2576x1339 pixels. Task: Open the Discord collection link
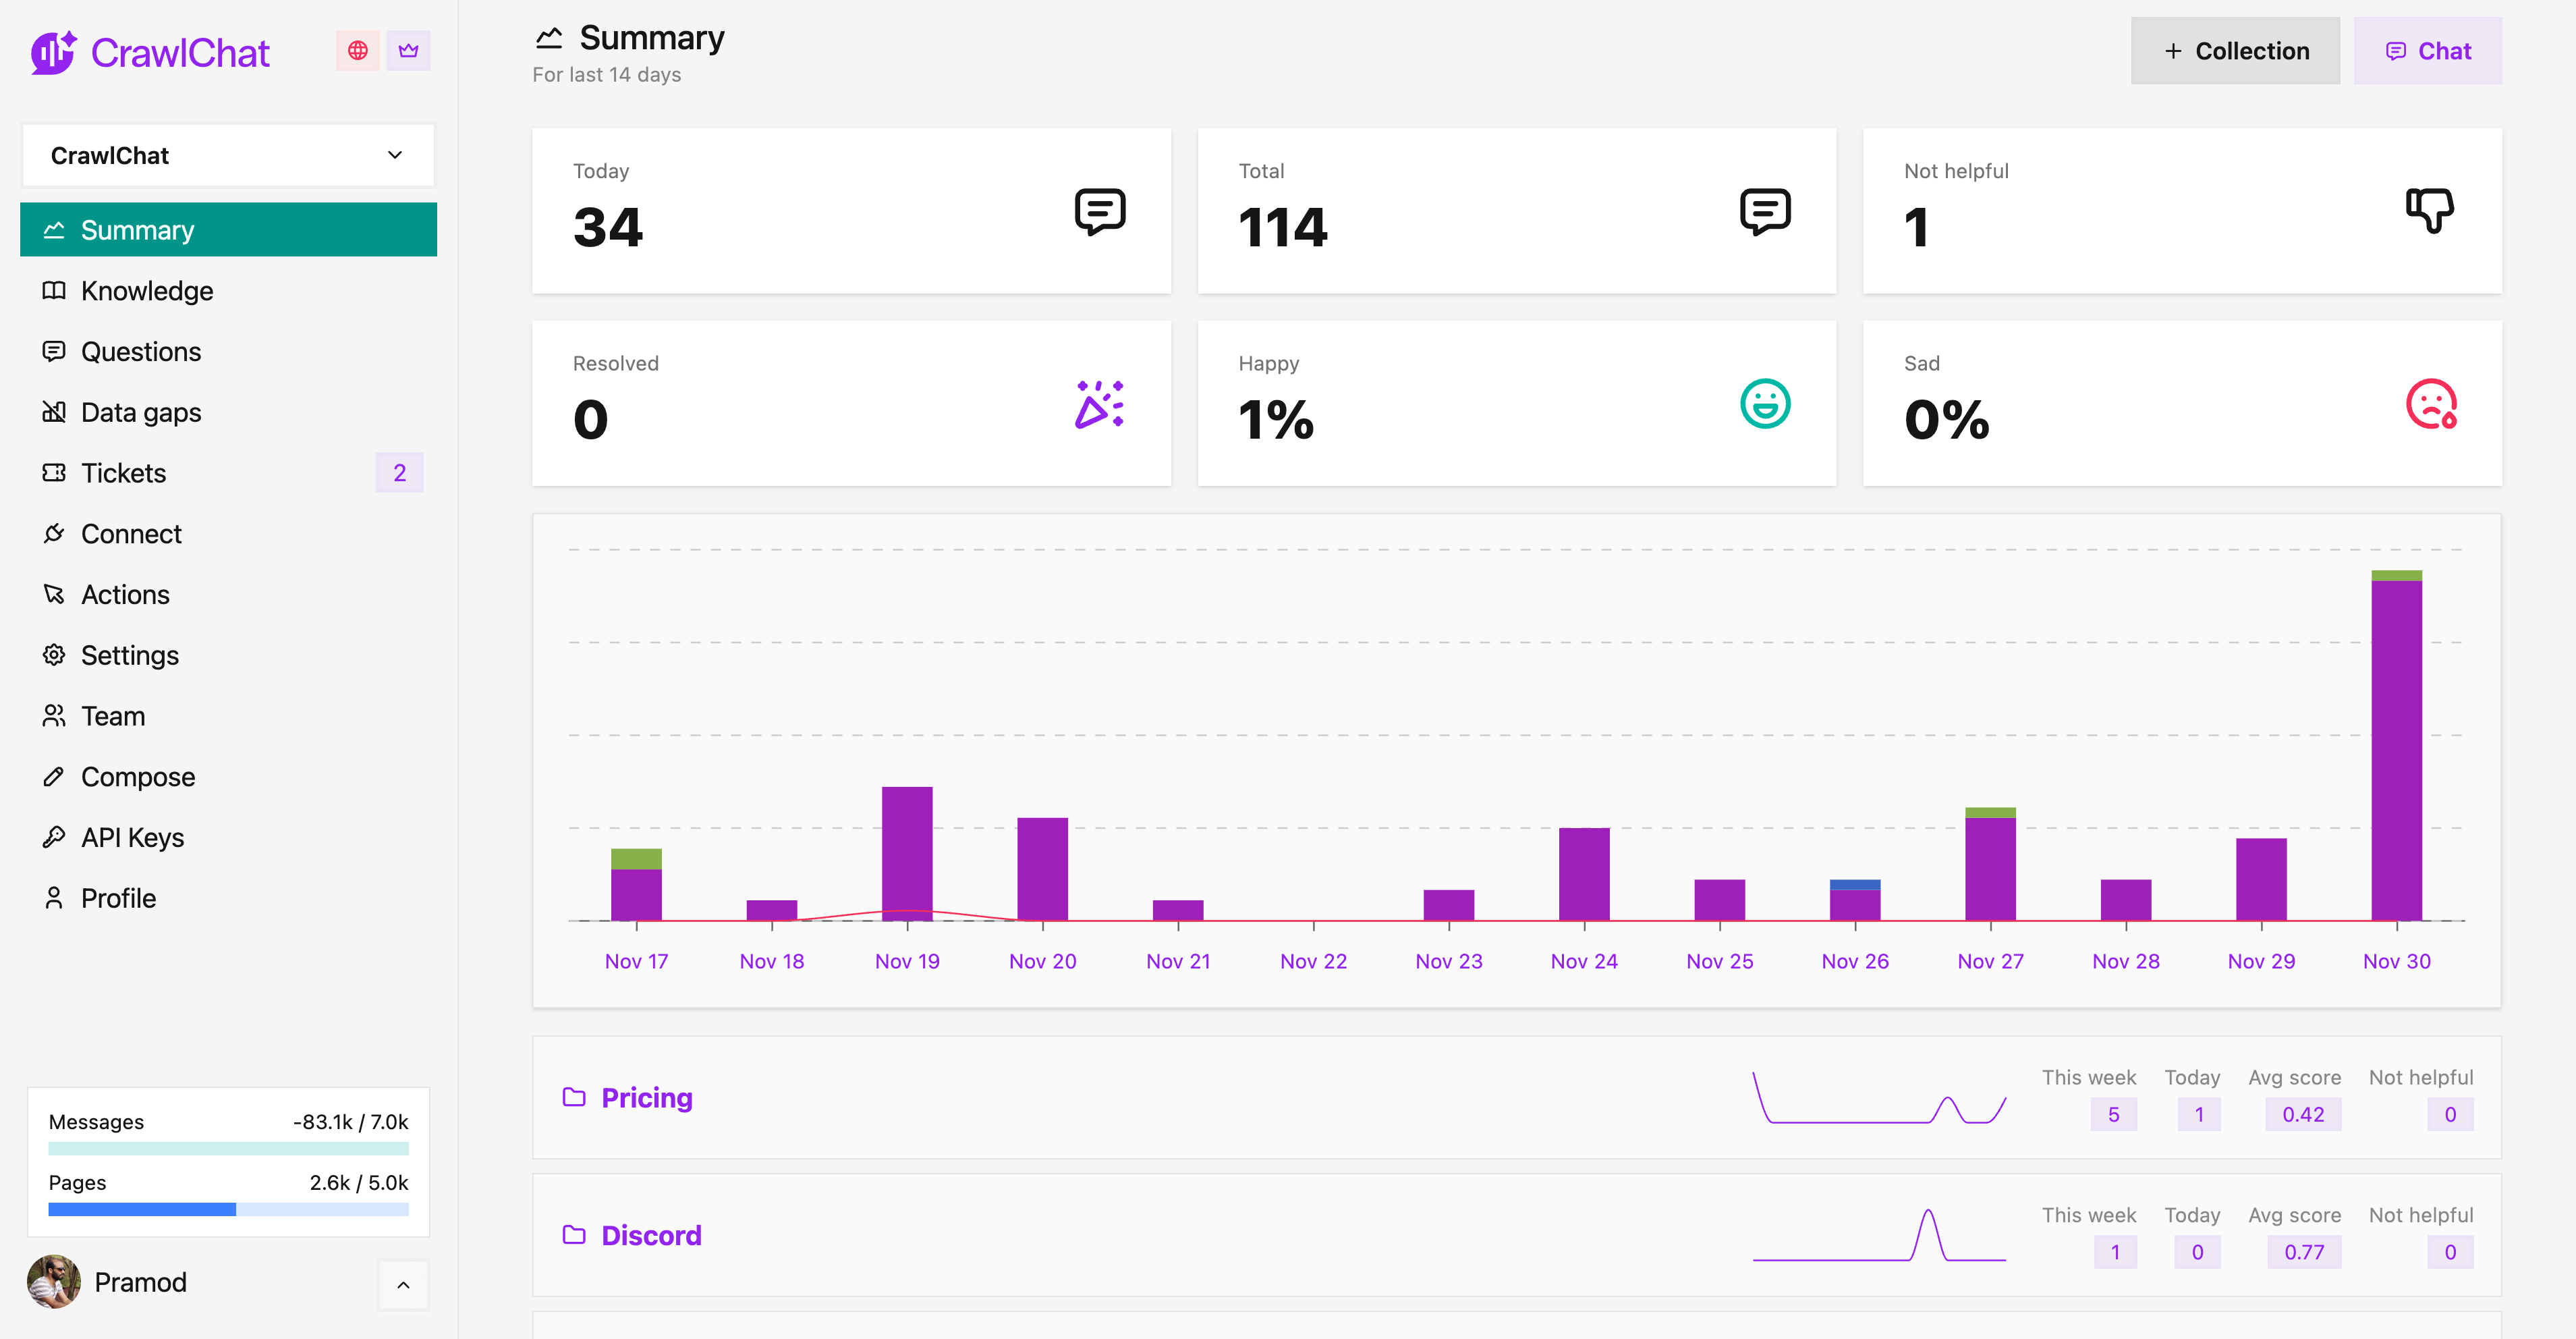651,1236
